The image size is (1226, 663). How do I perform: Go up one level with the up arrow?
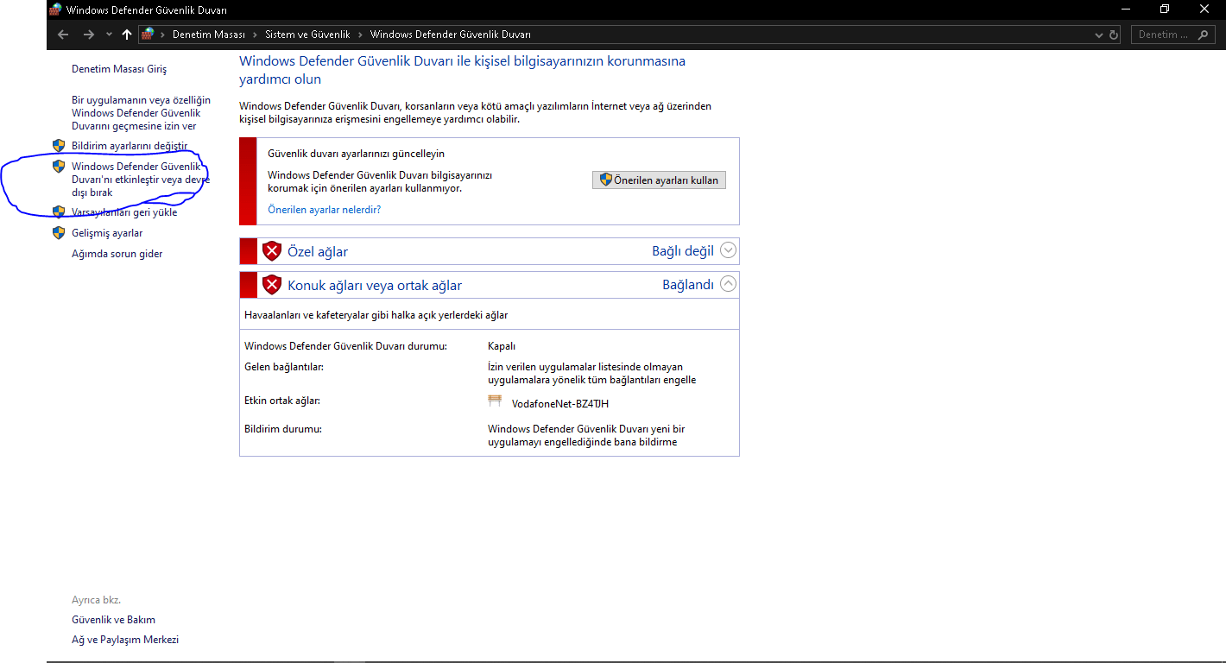127,35
